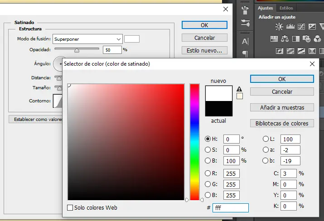Add a Hue/Saturation adjustment

(274, 38)
